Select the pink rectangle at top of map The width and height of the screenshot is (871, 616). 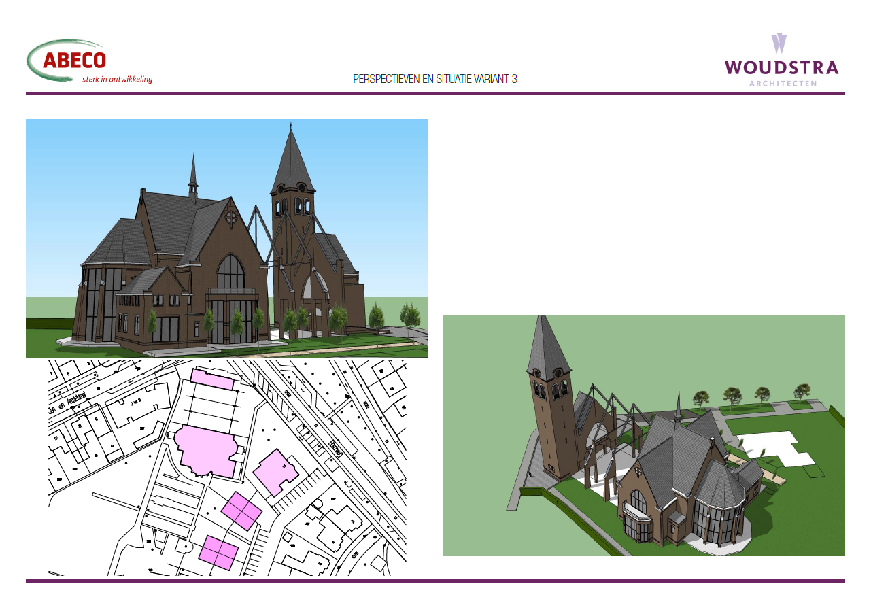tap(213, 379)
